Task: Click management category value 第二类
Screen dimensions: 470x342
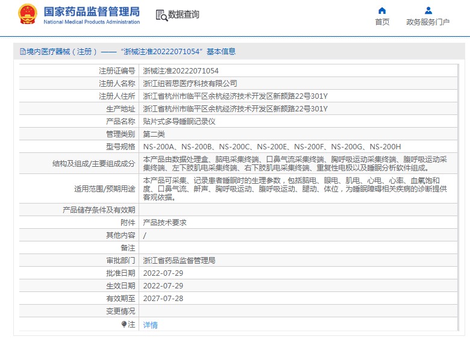Action: [154, 134]
